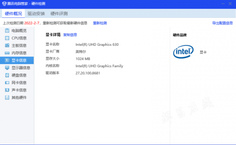
Task: Click the value Intel(R) UHD Graphics Family
Action: click(x=99, y=66)
